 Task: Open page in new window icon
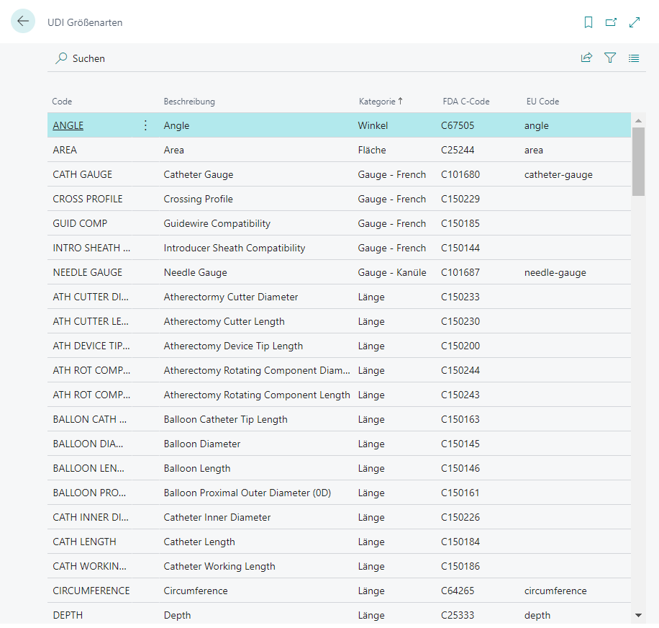[611, 22]
